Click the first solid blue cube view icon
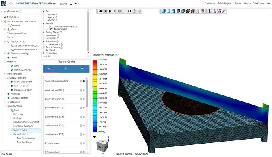The height and width of the screenshot is (157, 272). click(x=164, y=11)
